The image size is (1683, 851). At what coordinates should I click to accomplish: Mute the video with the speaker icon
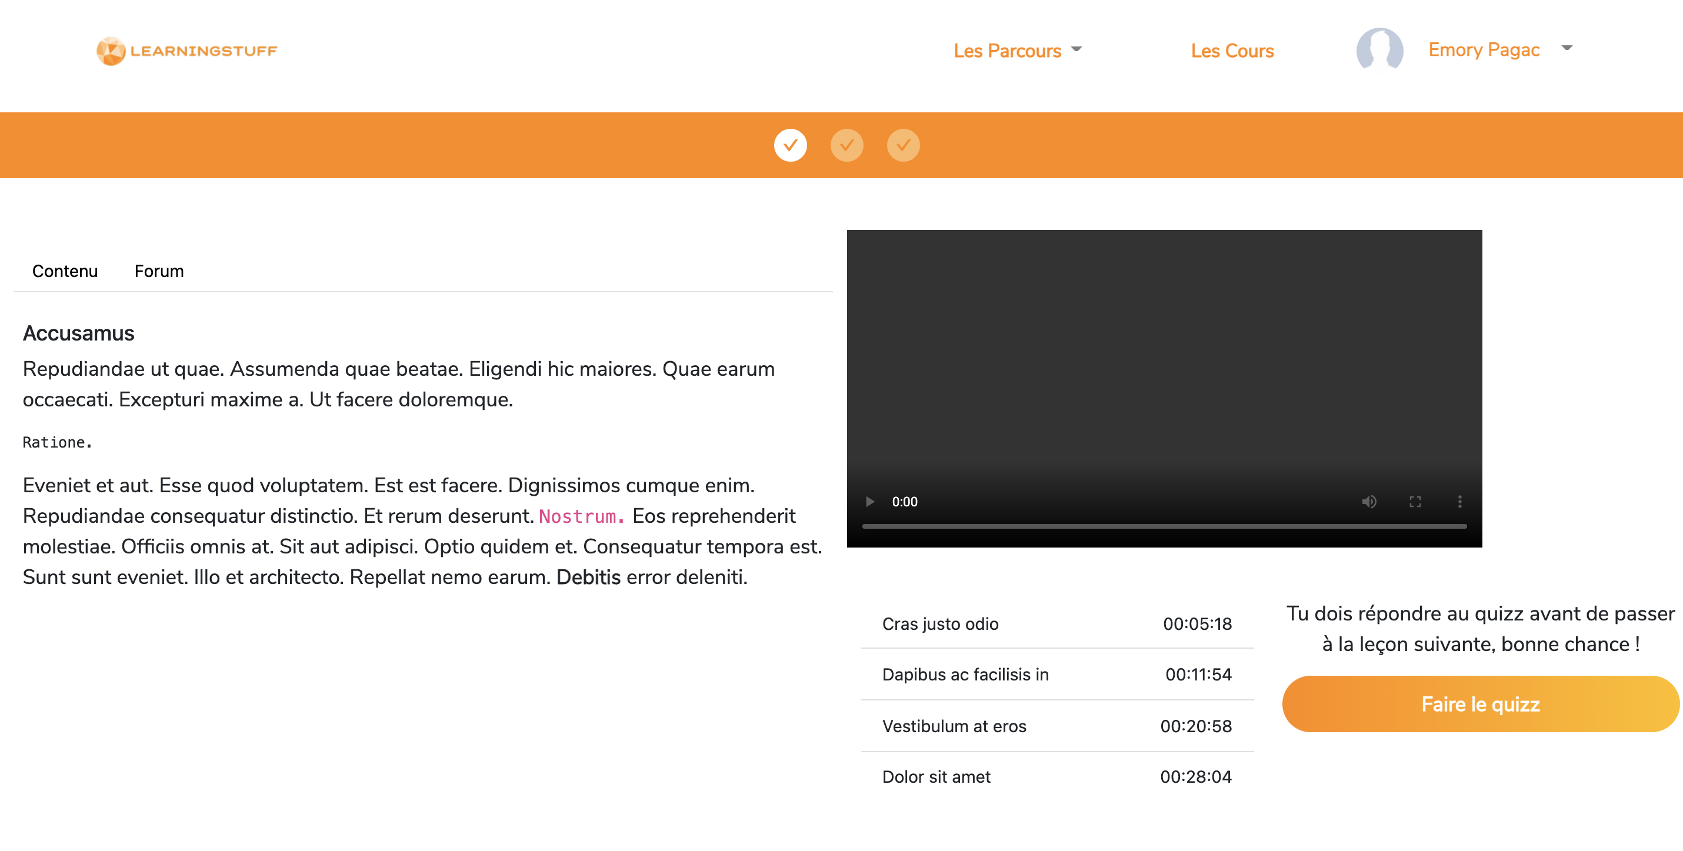tap(1369, 502)
